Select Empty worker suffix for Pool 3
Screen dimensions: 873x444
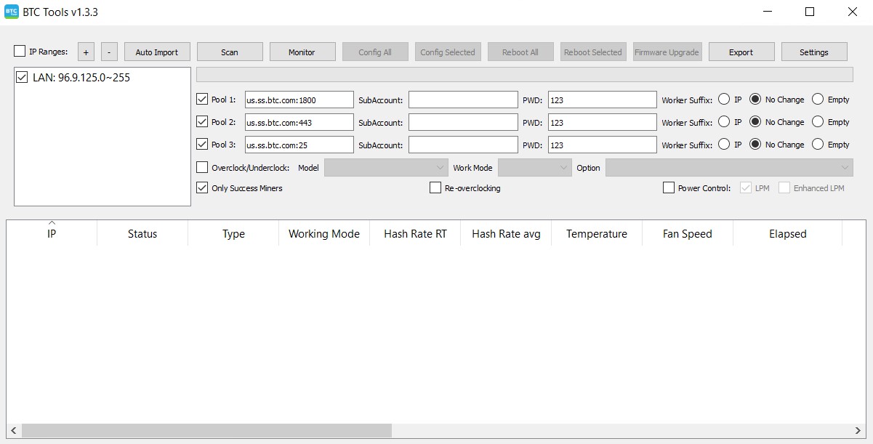[818, 145]
